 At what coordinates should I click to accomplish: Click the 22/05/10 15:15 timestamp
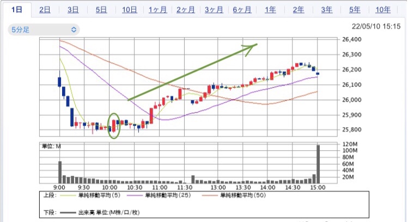376,27
